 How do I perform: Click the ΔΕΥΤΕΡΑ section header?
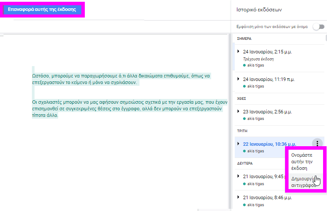click(x=245, y=163)
